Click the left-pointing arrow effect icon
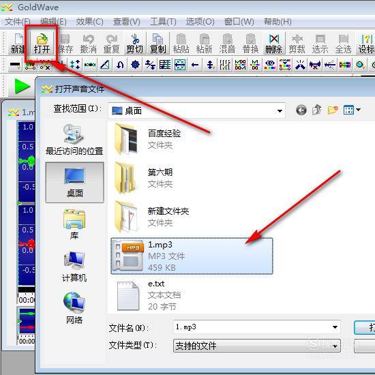The width and height of the screenshot is (375, 375). (195, 65)
